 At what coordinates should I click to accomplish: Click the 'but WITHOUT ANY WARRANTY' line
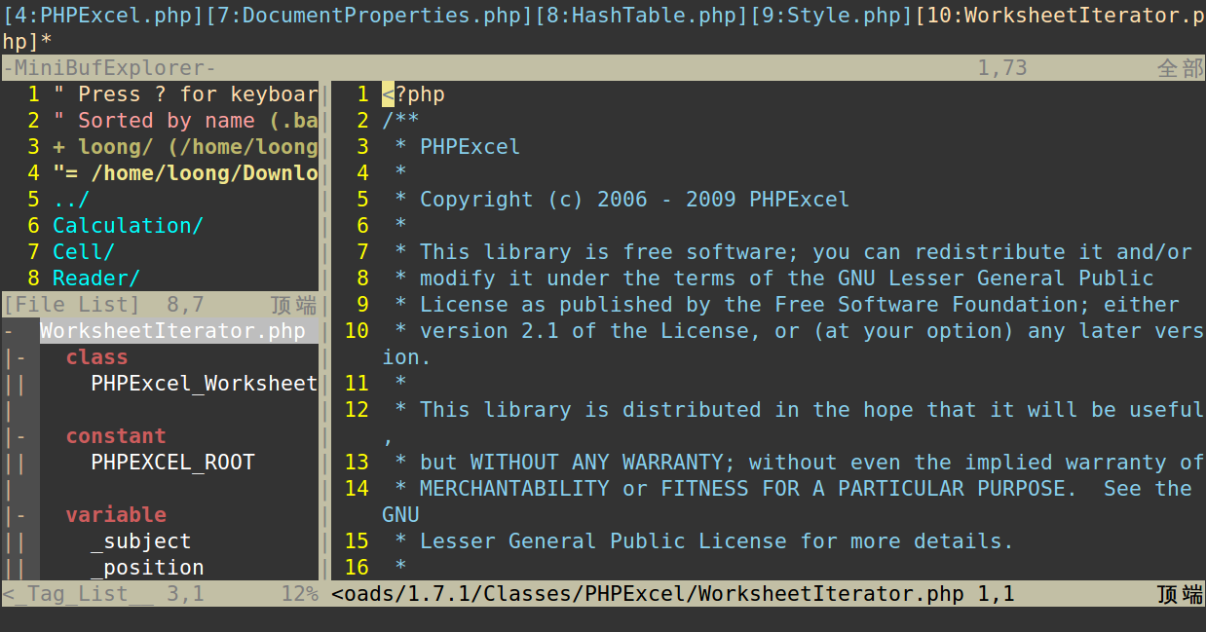coord(800,463)
